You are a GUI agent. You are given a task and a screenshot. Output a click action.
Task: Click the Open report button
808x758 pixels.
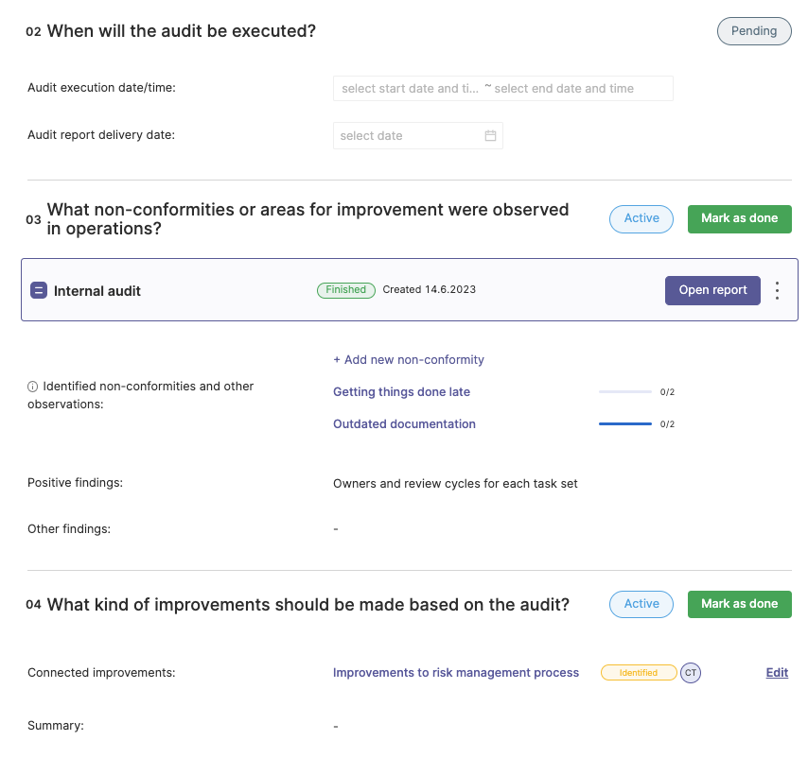point(712,290)
